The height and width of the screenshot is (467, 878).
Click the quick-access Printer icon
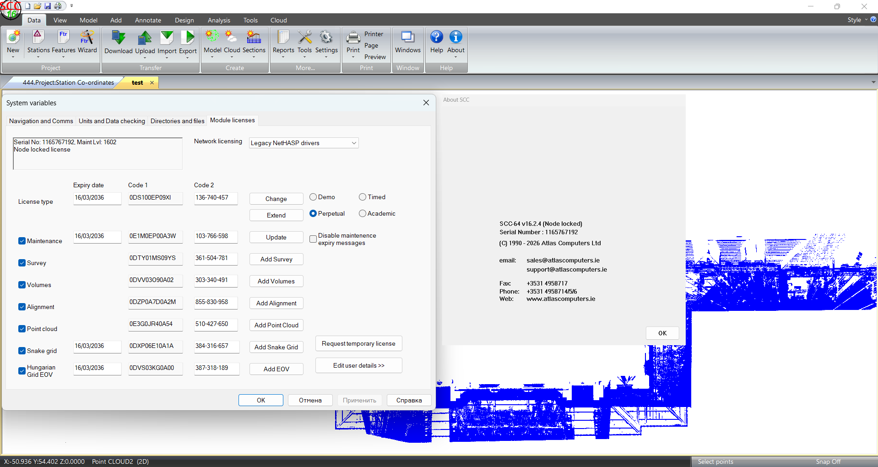tap(58, 6)
